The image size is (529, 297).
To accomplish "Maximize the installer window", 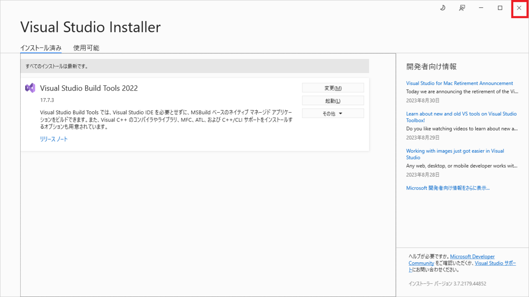I will pos(500,8).
